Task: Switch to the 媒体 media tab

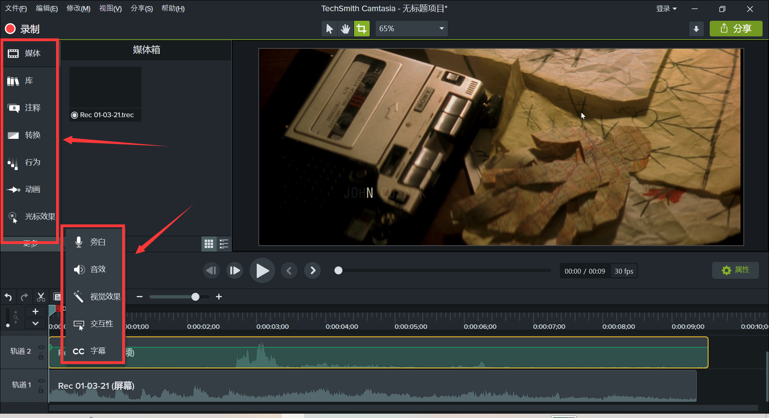Action: coord(30,53)
